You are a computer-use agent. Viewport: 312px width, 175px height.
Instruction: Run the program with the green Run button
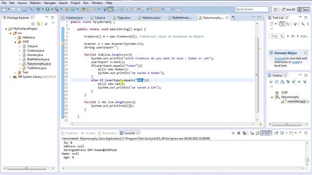tap(47, 9)
